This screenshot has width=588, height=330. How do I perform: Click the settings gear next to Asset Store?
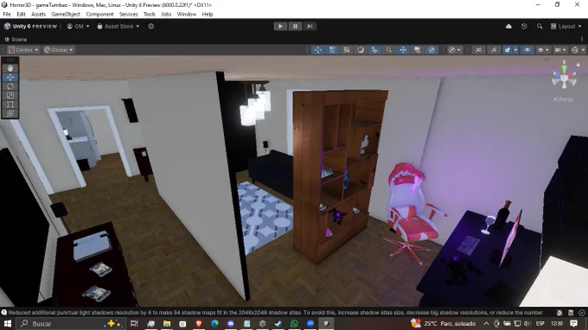coord(151,26)
